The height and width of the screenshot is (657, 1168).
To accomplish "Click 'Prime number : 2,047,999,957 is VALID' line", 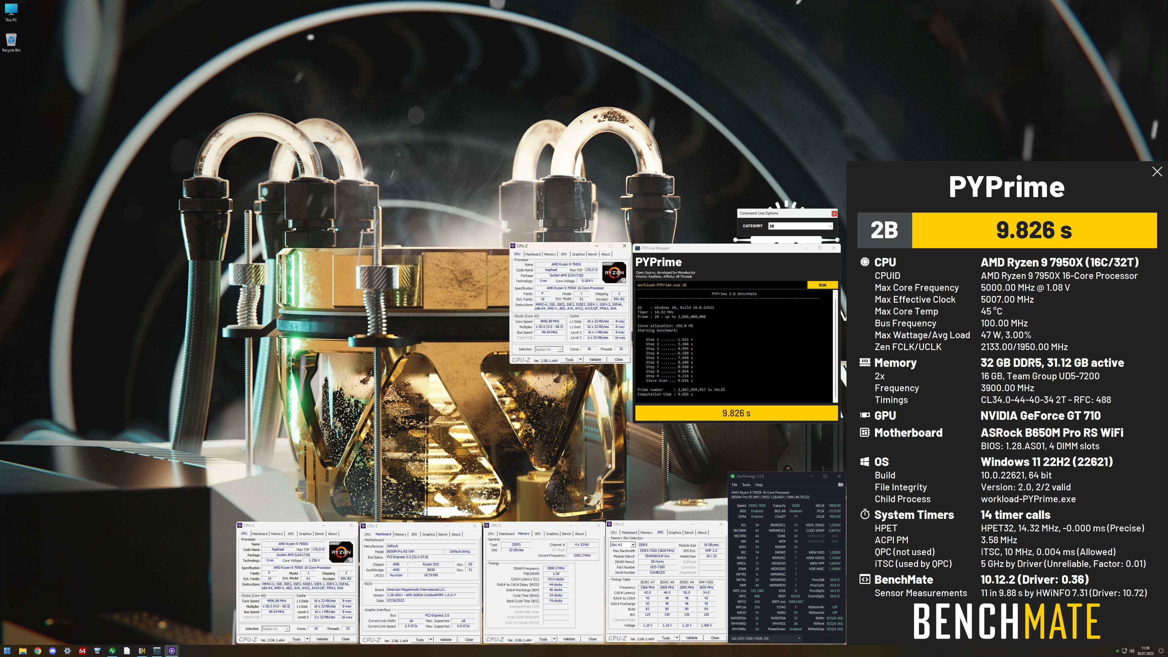I will 681,389.
